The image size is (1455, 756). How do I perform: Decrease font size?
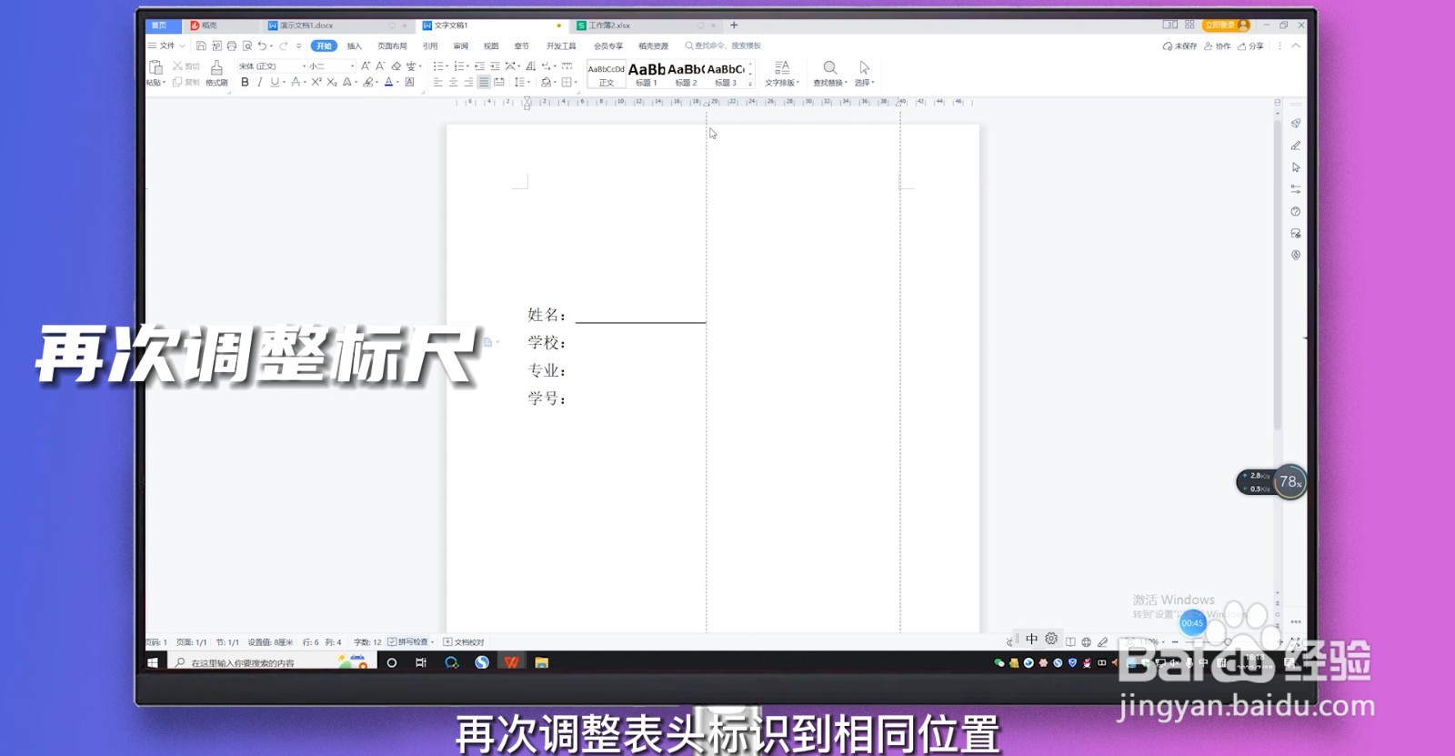coord(380,66)
